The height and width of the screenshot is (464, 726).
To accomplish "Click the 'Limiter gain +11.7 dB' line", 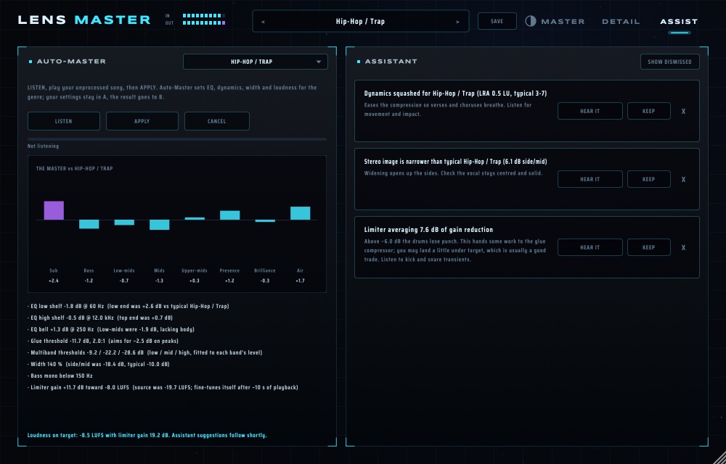I will point(163,387).
